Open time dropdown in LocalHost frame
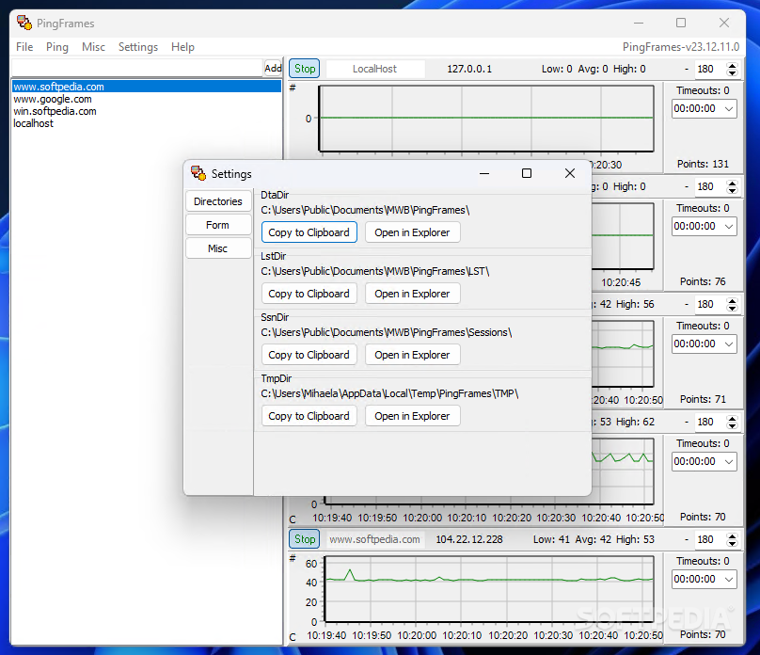This screenshot has width=760, height=655. point(705,108)
